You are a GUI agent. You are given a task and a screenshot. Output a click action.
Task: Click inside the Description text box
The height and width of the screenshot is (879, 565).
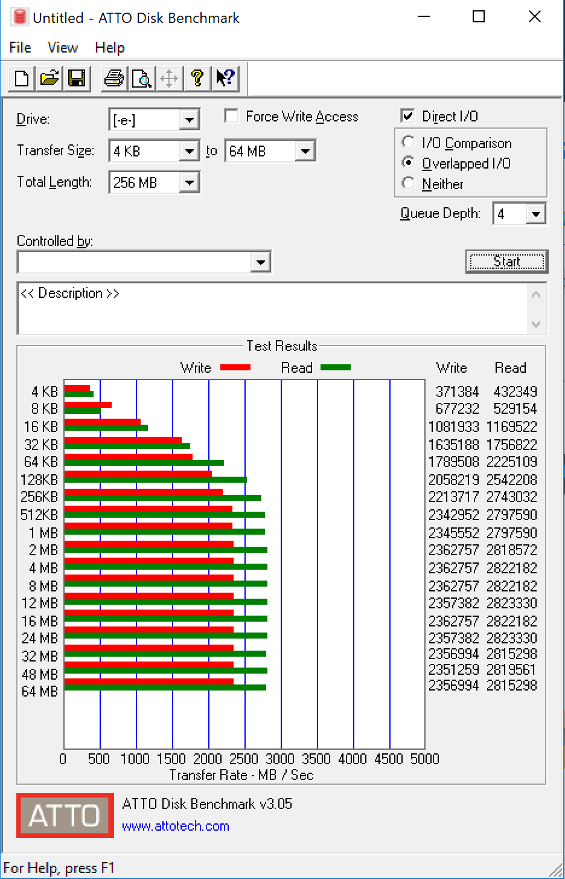[x=272, y=308]
